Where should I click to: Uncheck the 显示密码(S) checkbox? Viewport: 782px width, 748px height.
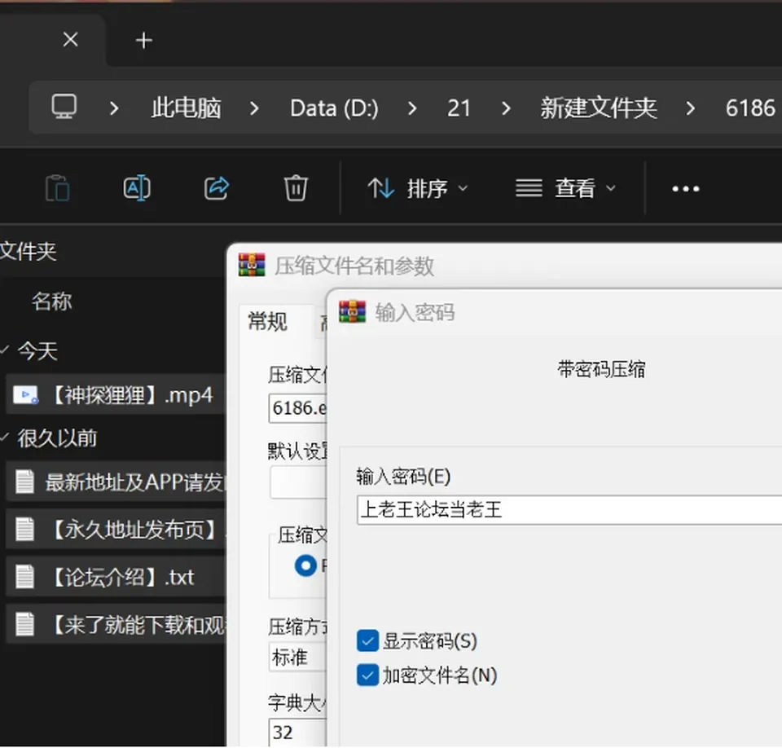tap(367, 640)
